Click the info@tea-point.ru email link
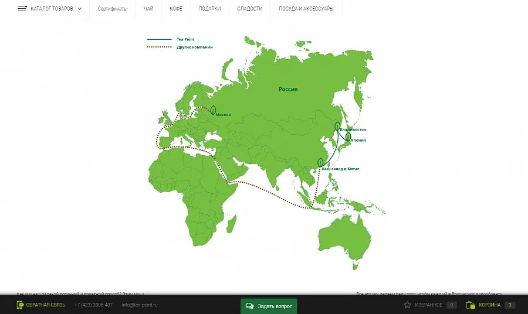Image resolution: width=528 pixels, height=314 pixels. 140,305
